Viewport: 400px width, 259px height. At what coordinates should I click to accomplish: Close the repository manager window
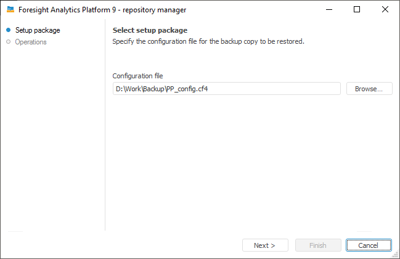pyautogui.click(x=385, y=10)
